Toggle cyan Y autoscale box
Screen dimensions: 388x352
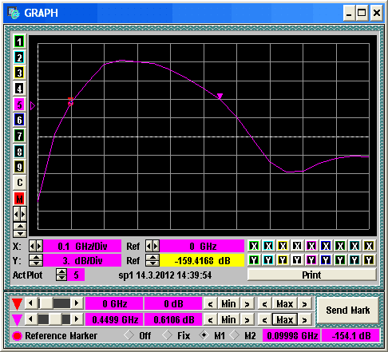pyautogui.click(x=268, y=260)
